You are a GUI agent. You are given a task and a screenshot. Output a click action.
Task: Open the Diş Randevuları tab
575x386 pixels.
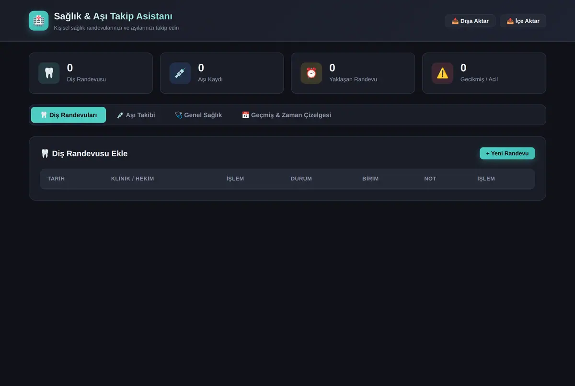coord(69,115)
